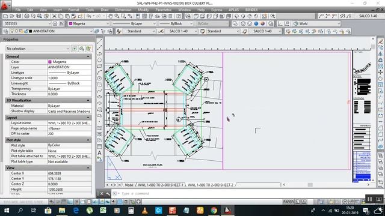The height and width of the screenshot is (216, 385).
Task: Open the color control dropdown showing Magenta
Action: coord(88,24)
